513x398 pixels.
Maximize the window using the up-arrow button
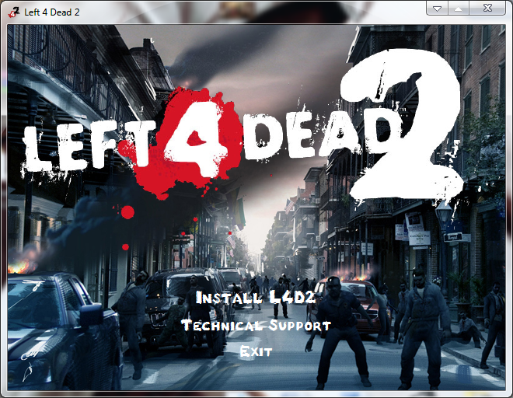click(459, 8)
